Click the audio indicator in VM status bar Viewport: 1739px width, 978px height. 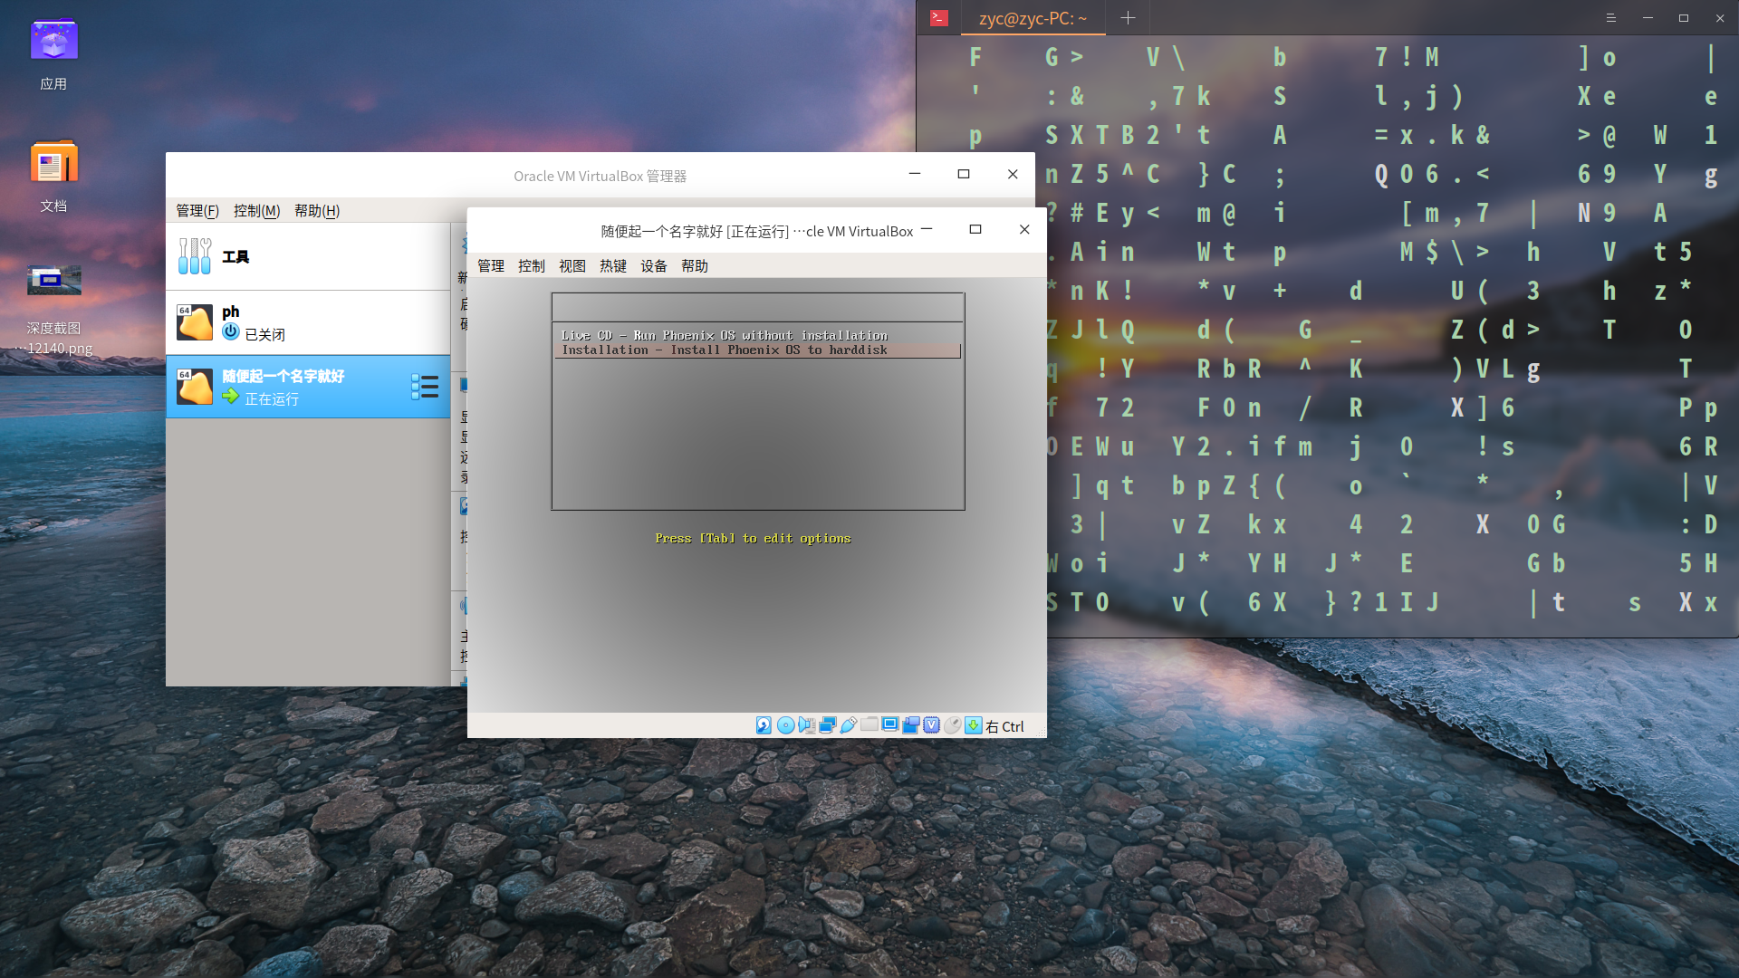(806, 725)
